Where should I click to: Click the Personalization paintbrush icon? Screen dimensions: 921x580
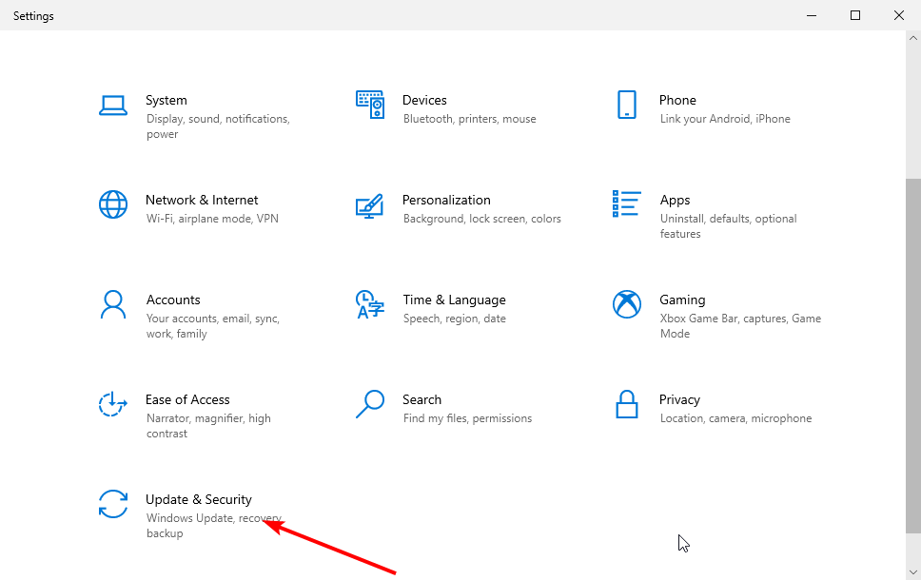[x=369, y=204]
